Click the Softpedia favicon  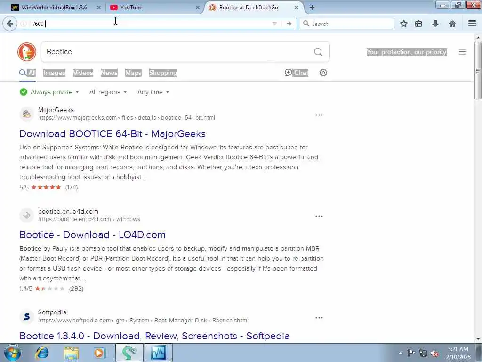pyautogui.click(x=27, y=316)
